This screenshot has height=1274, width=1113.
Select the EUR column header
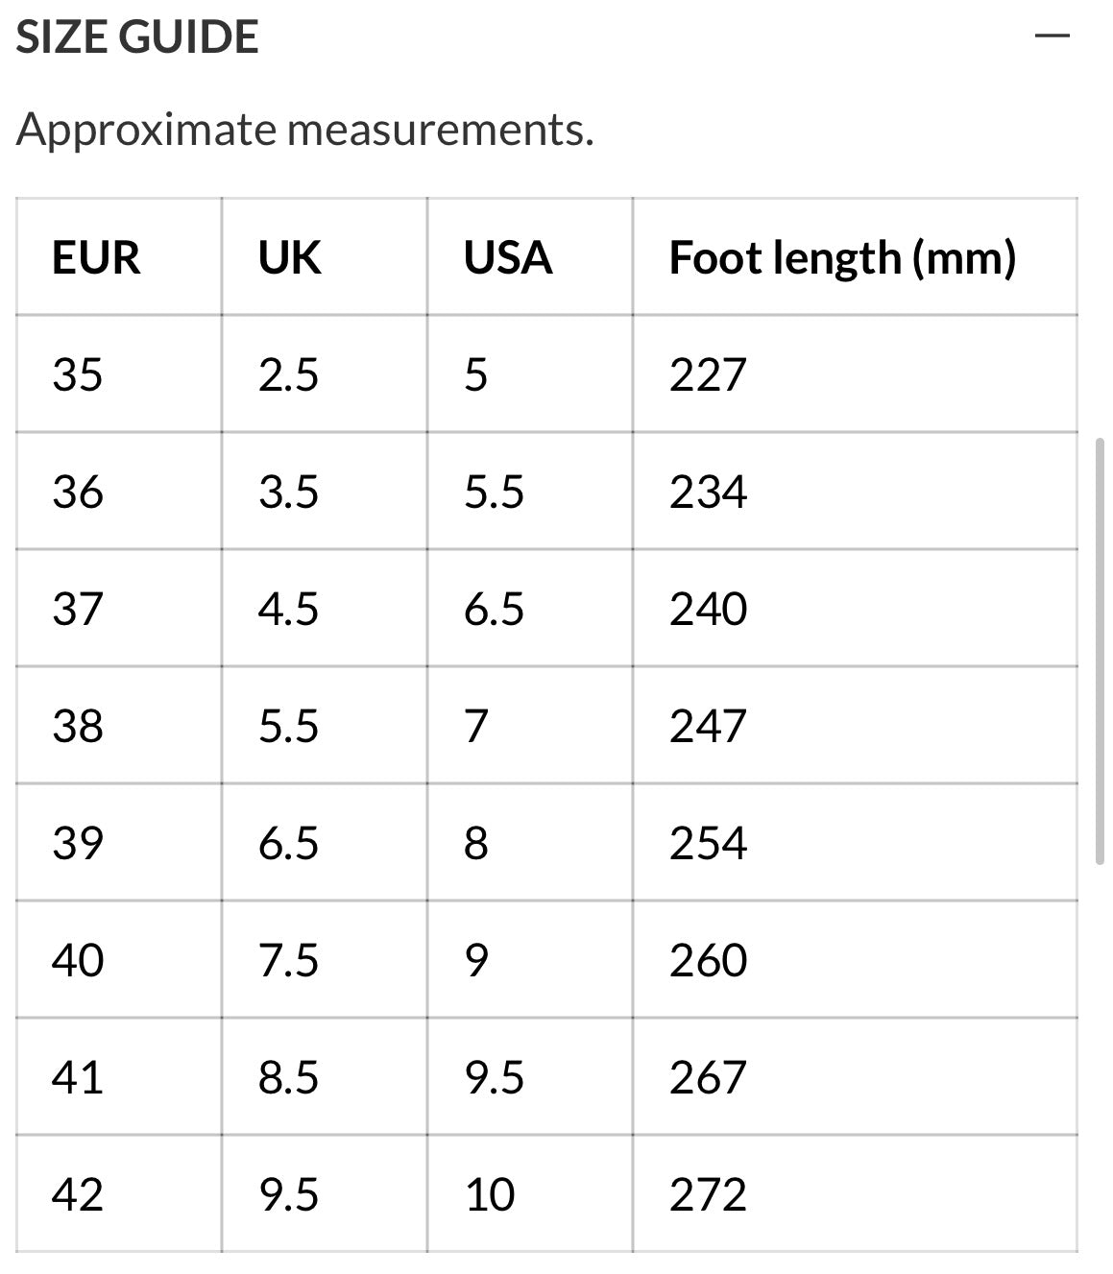[96, 257]
